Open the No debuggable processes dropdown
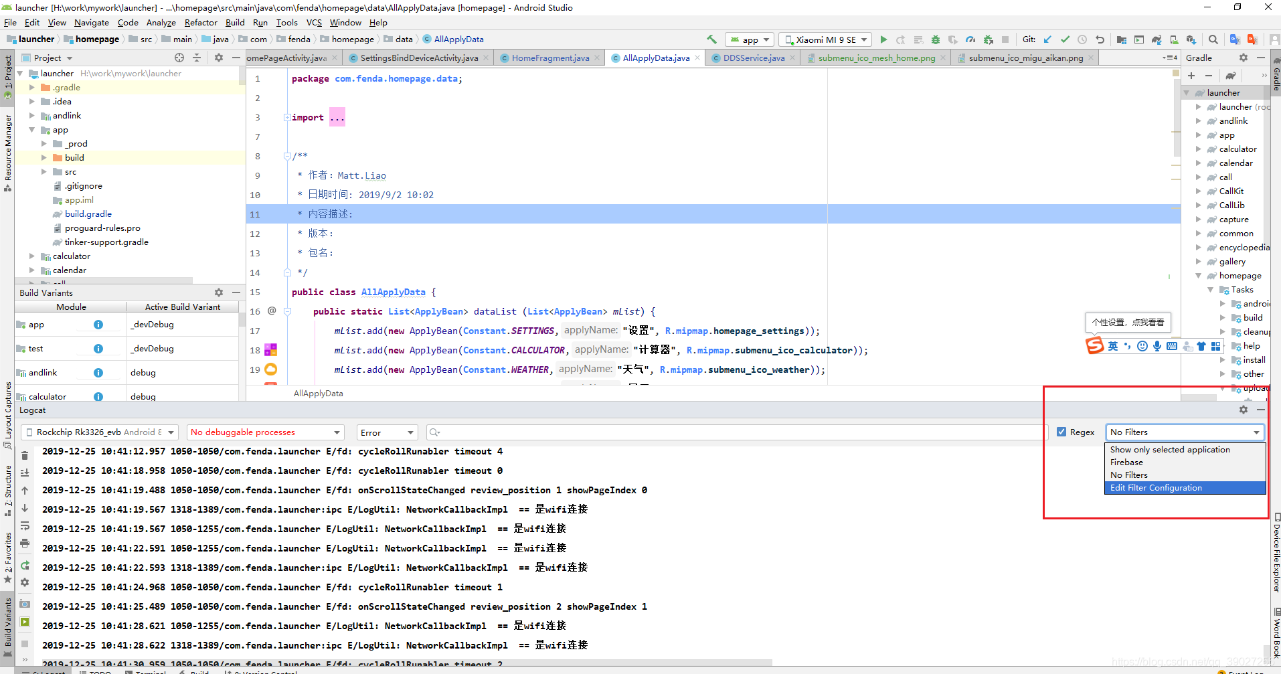The height and width of the screenshot is (674, 1281). (x=266, y=432)
